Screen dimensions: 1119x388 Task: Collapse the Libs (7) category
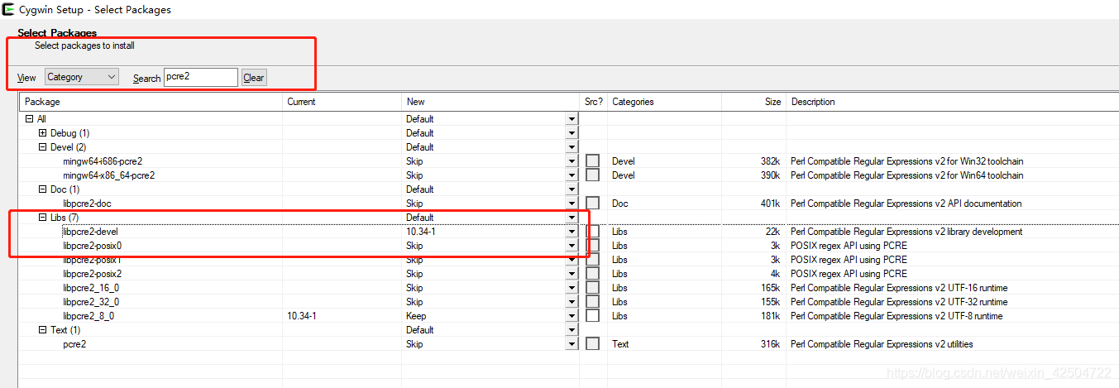click(43, 218)
